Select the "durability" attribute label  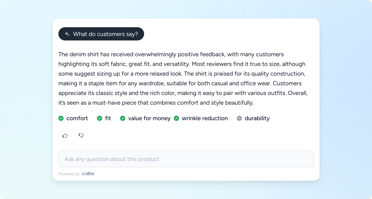[x=257, y=118]
